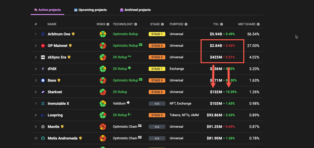Click the Loopring logo icon
The height and width of the screenshot is (148, 314).
pos(43,115)
